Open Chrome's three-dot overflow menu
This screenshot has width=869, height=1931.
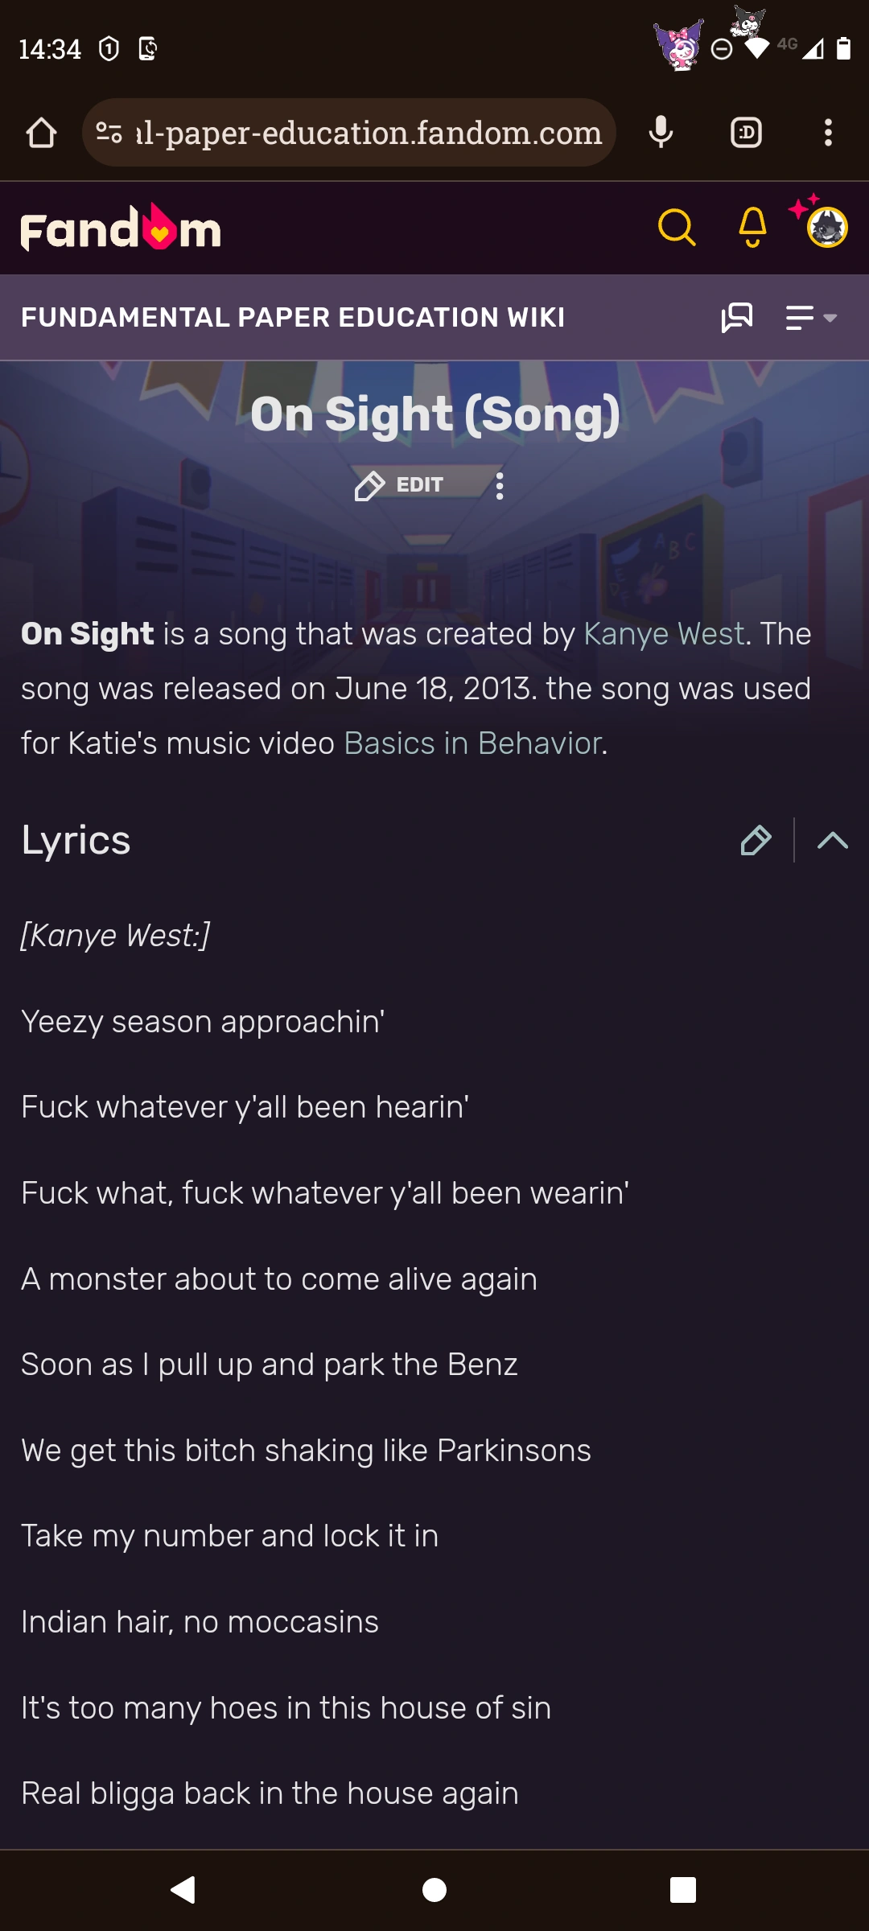tap(828, 133)
